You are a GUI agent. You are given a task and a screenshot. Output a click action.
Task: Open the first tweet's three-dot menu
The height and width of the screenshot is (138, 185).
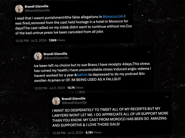[x=130, y=5]
